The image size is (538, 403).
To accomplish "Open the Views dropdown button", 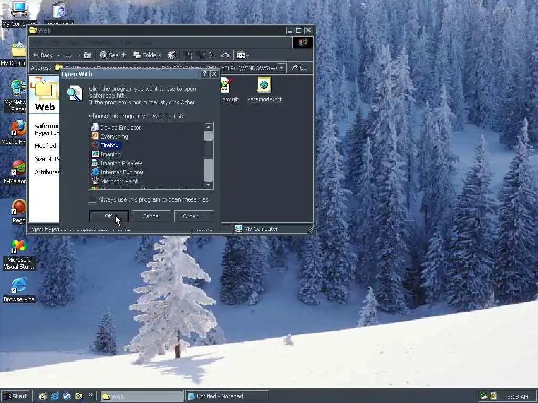I will [243, 55].
